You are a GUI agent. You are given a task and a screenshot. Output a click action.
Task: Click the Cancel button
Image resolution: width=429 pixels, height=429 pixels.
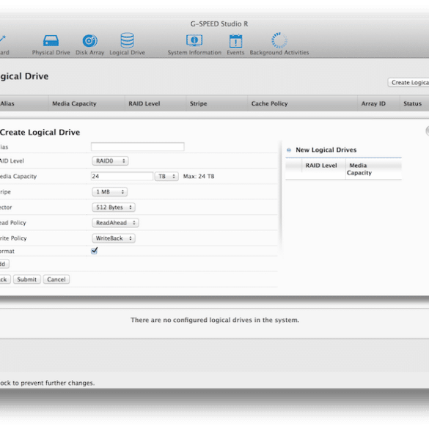[56, 279]
